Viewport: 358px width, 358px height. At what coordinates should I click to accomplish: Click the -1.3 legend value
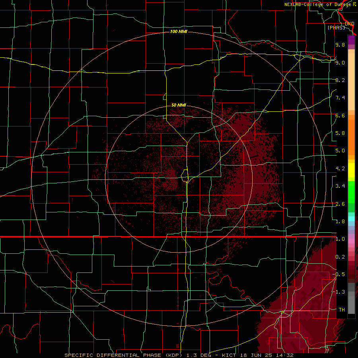point(339,292)
